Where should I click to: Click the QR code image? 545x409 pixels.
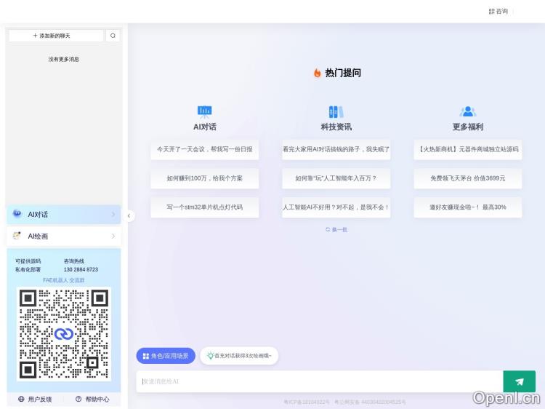tap(64, 333)
